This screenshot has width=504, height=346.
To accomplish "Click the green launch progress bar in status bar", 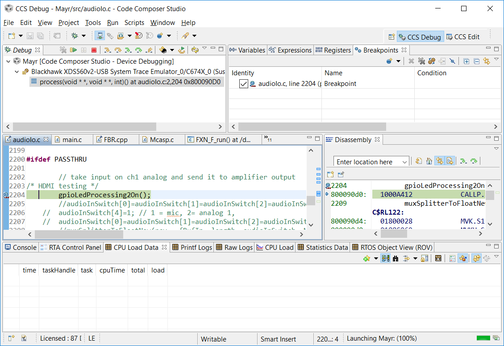I will coord(483,338).
